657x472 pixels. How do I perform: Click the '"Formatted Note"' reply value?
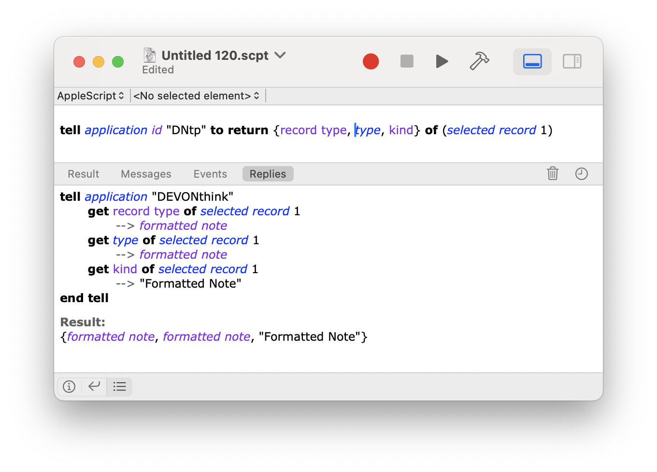(x=190, y=283)
